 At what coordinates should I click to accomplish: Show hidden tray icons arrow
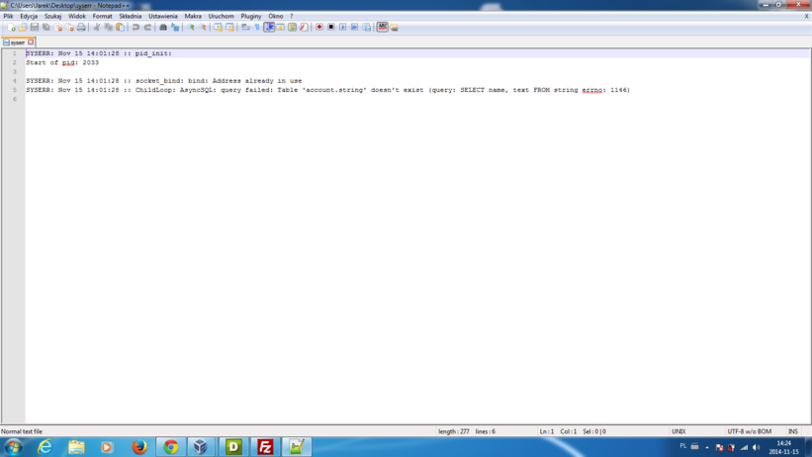(x=707, y=447)
